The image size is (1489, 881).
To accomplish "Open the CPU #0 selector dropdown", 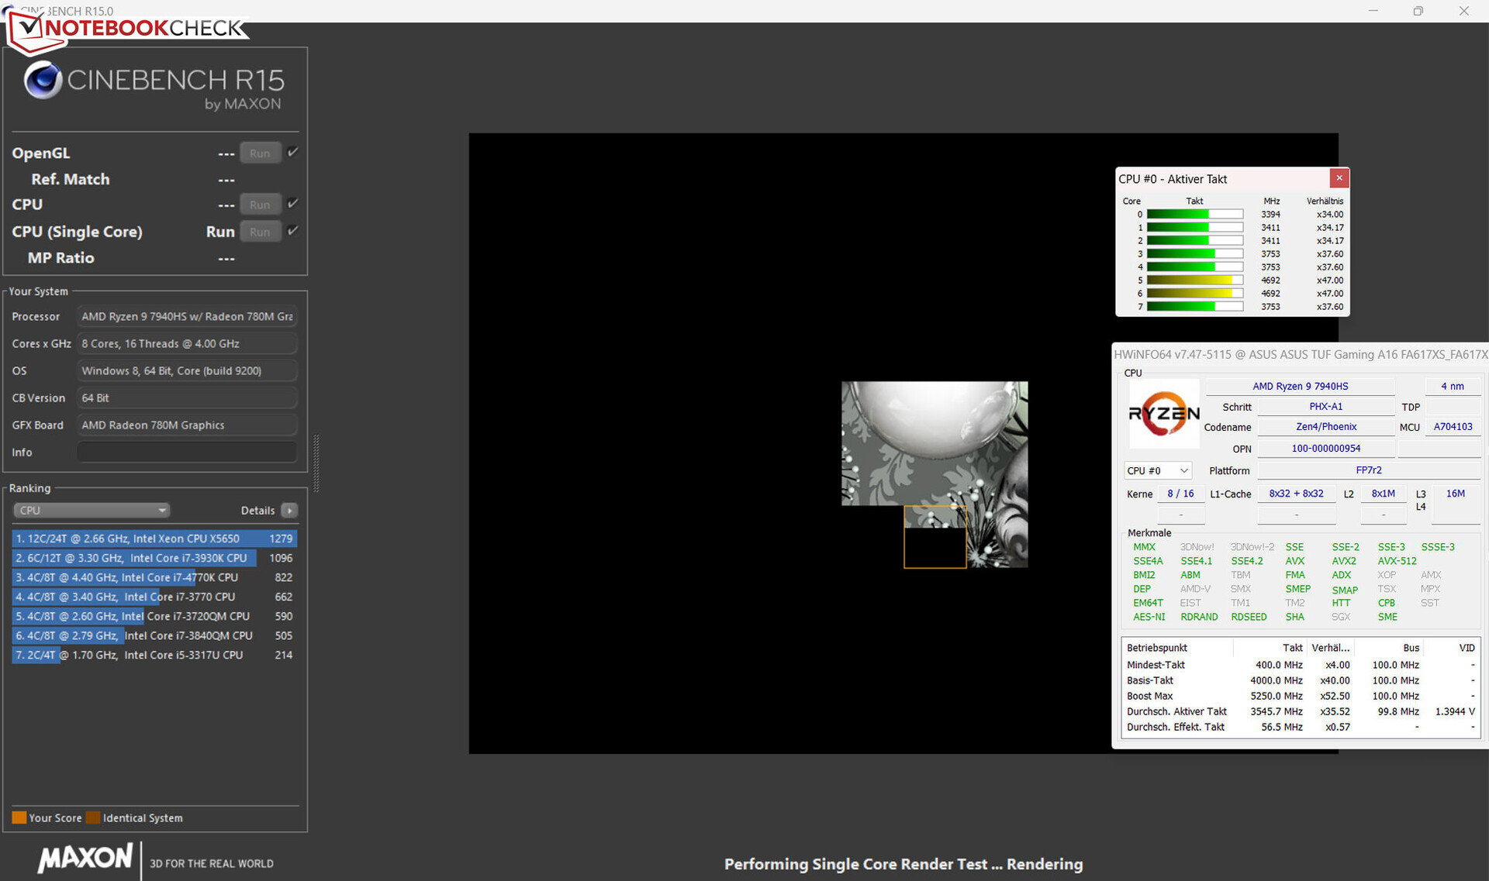I will [1157, 470].
